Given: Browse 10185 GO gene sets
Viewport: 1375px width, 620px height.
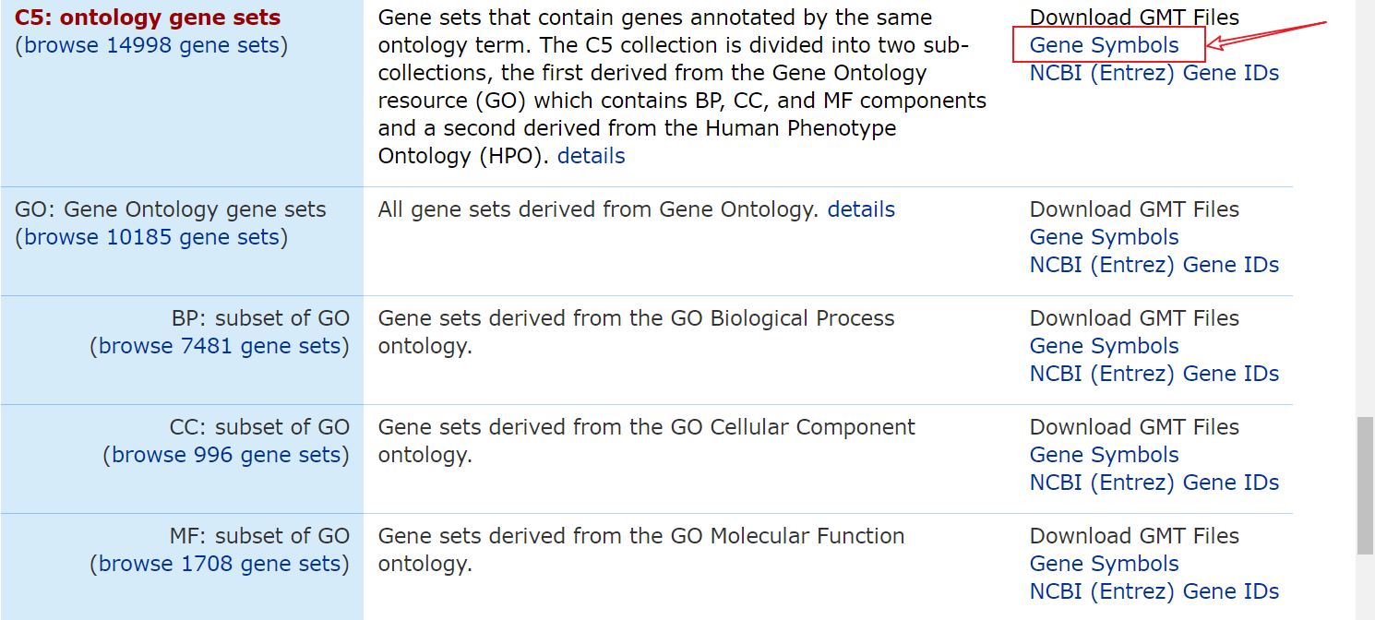Looking at the screenshot, I should 151,237.
